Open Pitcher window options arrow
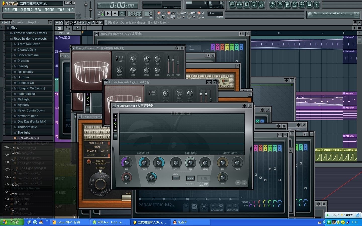 (80, 117)
